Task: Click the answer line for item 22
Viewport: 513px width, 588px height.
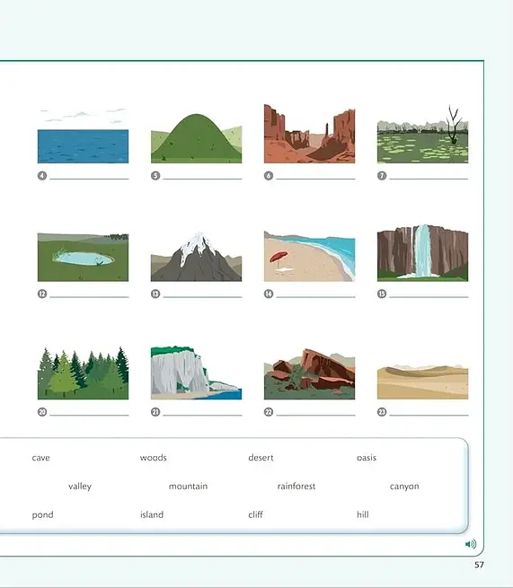Action: click(x=315, y=415)
